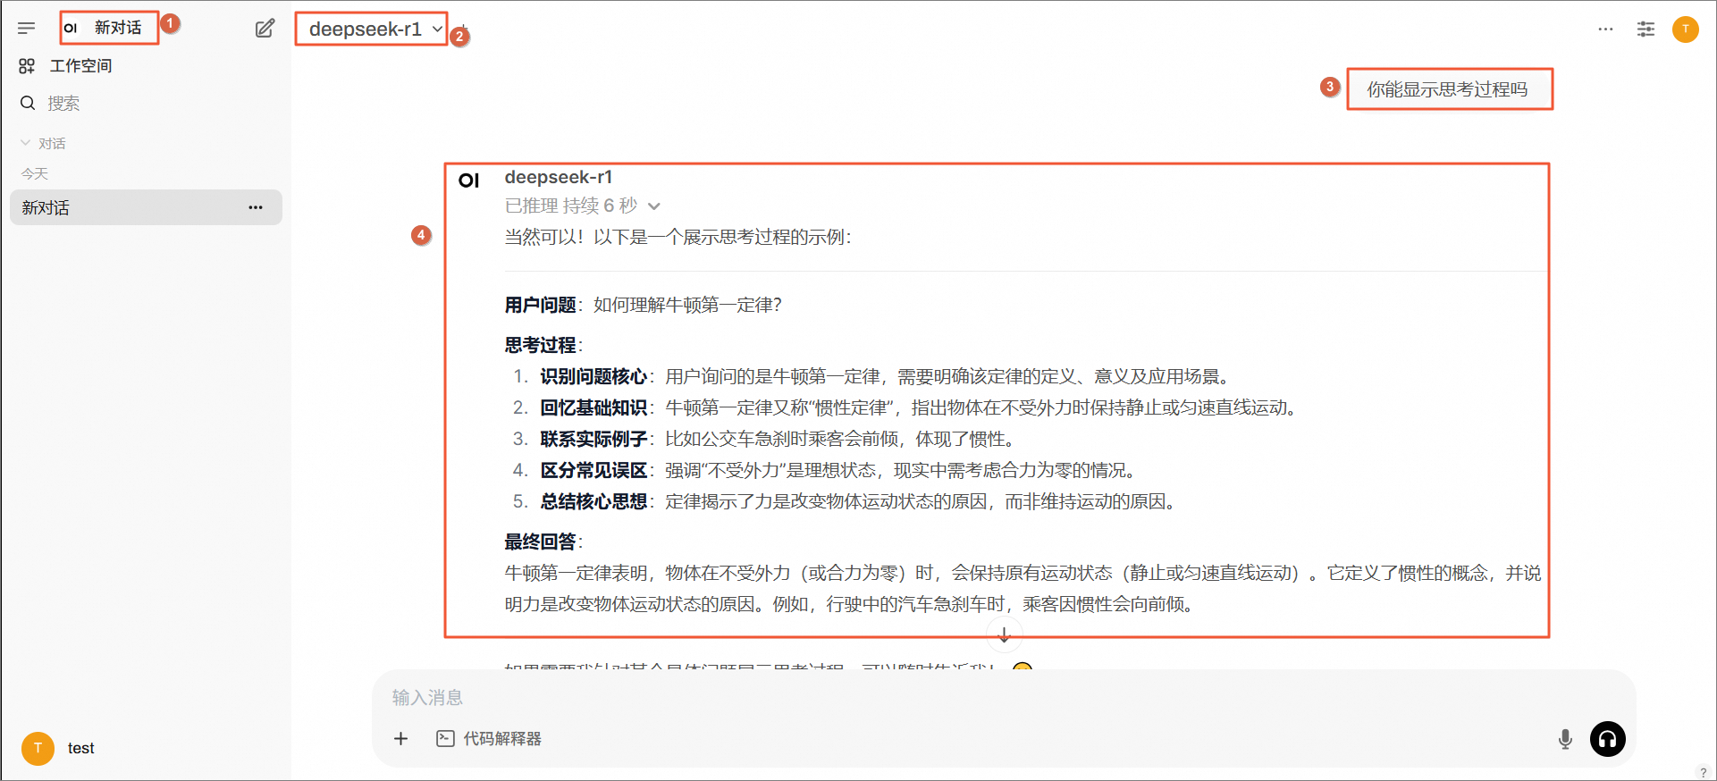Click the 新对话 title beside the OI logo
The height and width of the screenshot is (781, 1717).
[118, 28]
